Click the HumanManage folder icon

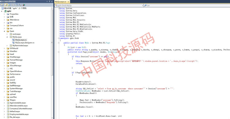[8, 60]
